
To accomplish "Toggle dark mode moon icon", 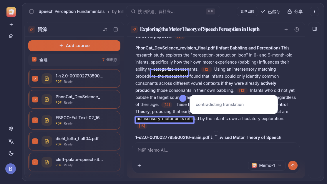I will (x=11, y=153).
